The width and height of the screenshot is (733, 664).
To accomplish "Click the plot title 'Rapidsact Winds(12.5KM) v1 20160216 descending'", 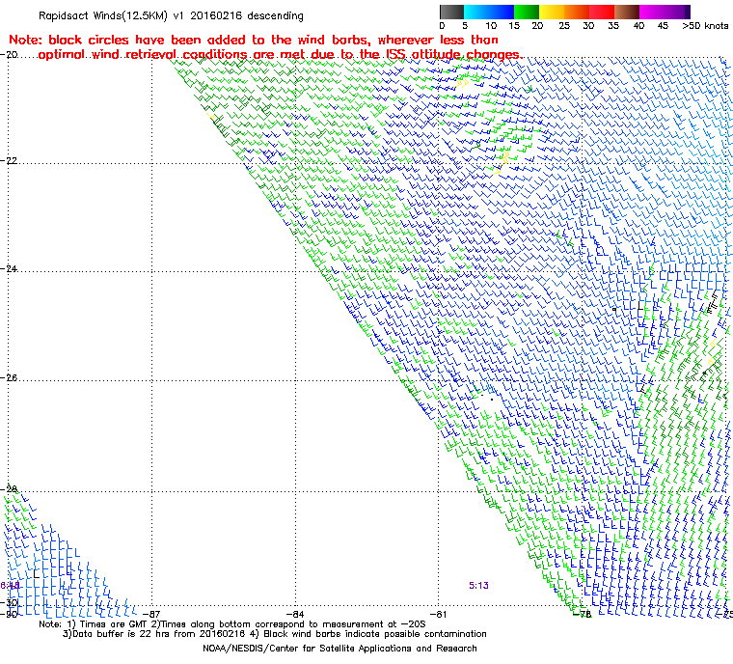I will [171, 15].
